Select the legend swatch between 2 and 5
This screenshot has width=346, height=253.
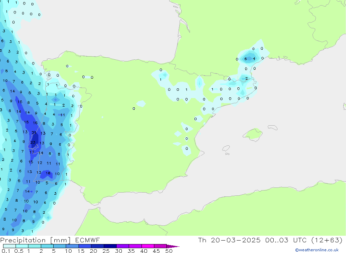click(x=47, y=246)
